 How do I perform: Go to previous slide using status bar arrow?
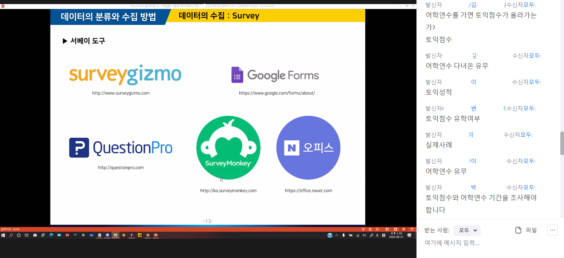point(363,229)
